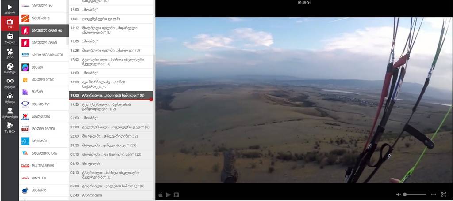This screenshot has height=201, width=453.
Task: Click the 05:40 series entry
Action: click(x=111, y=195)
